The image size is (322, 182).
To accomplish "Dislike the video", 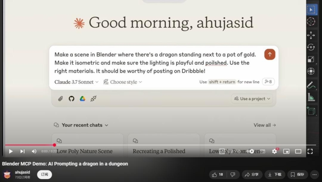I will click(233, 175).
